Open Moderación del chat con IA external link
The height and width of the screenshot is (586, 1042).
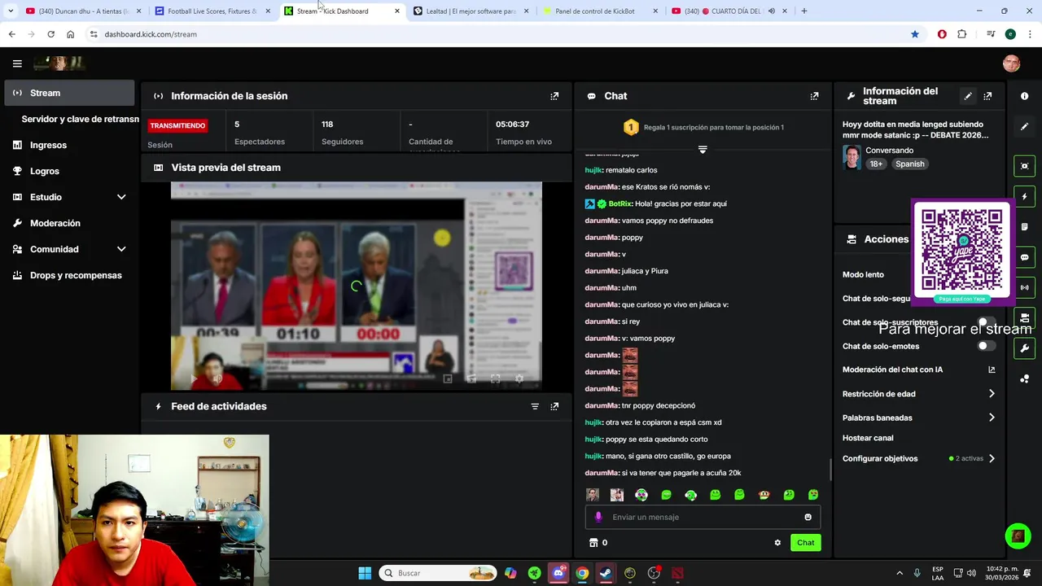992,370
